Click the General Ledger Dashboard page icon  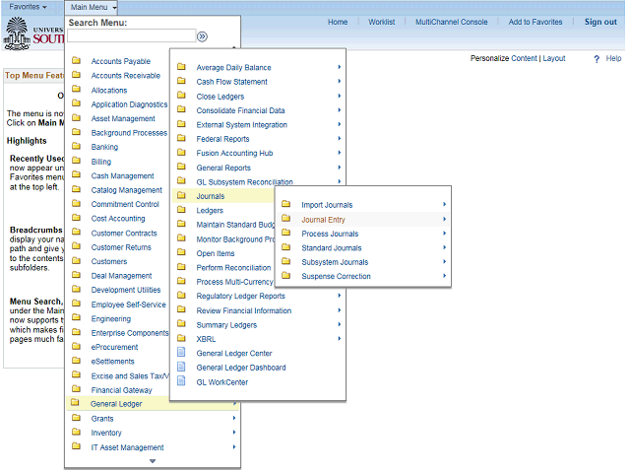[180, 368]
